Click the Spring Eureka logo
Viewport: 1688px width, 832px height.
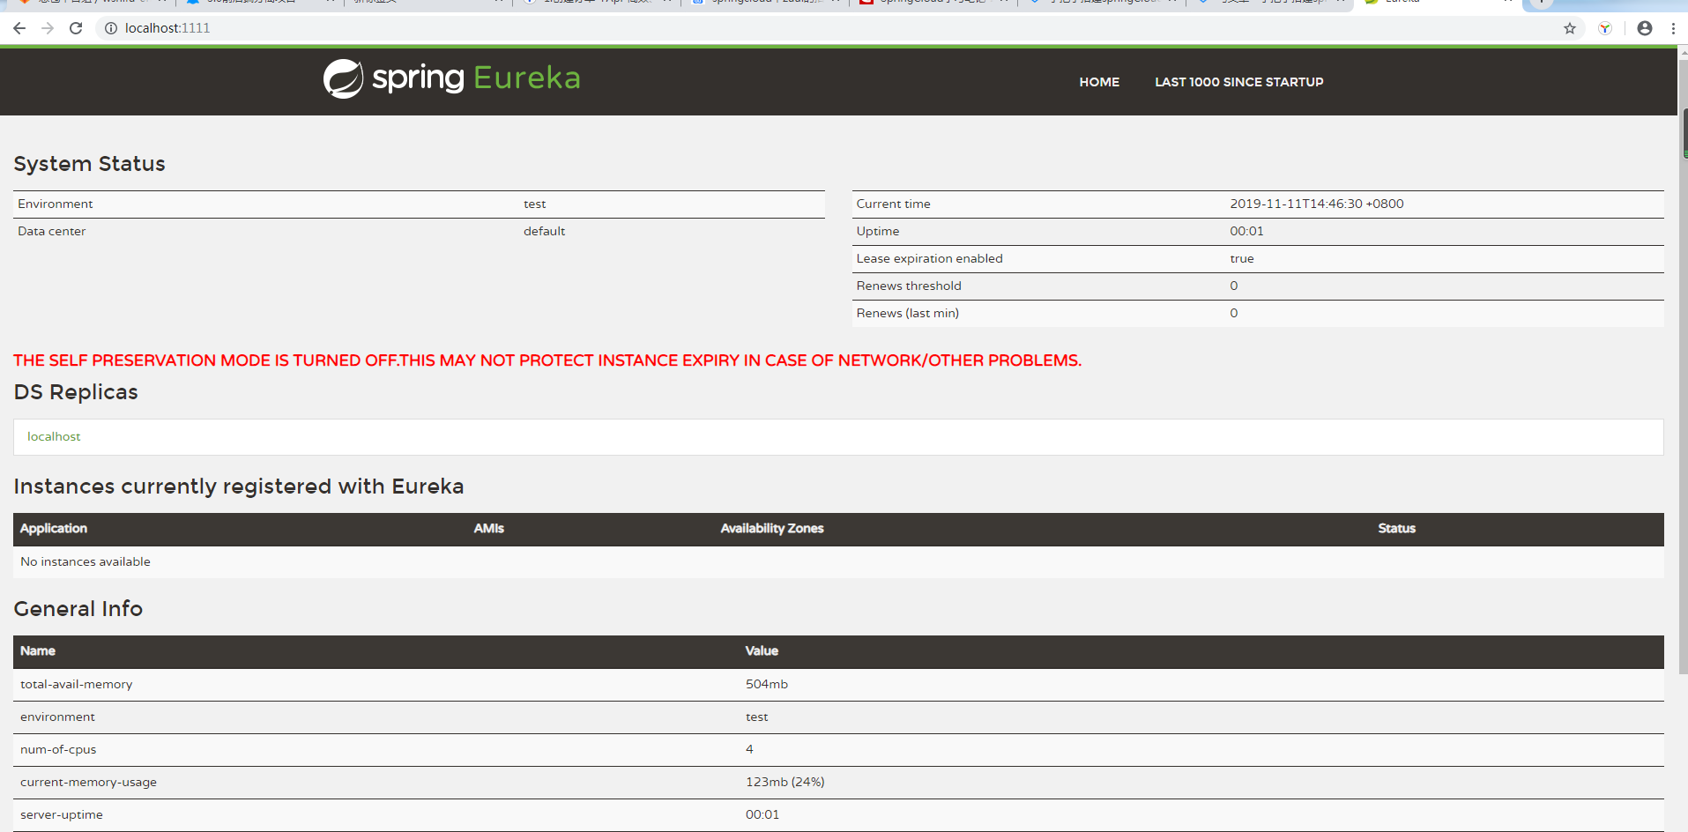[x=451, y=78]
